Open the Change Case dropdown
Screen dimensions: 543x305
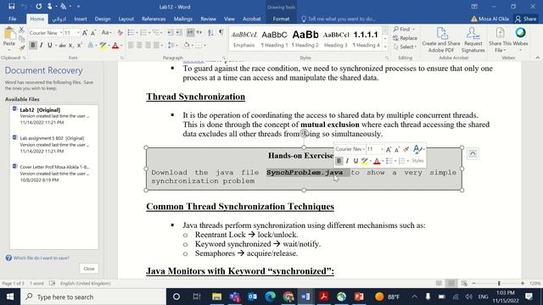point(106,33)
